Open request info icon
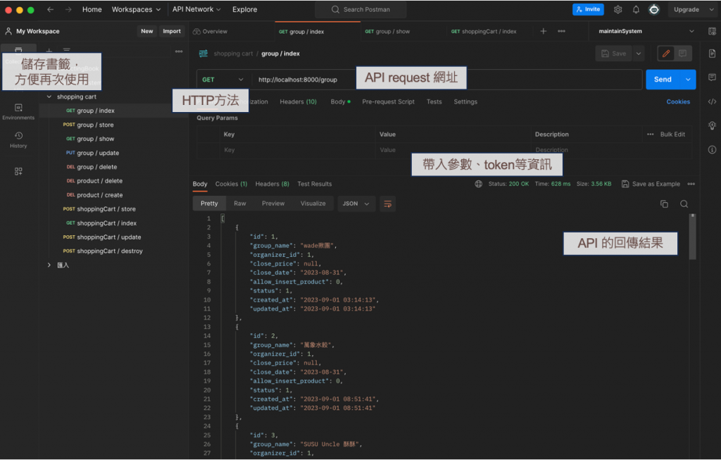Viewport: 721px width, 460px height. click(712, 149)
